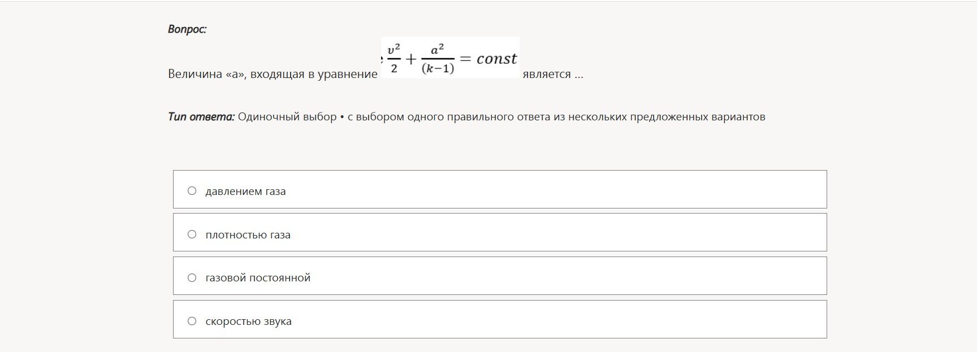Click the «плотностью газа» answer label

pos(248,235)
